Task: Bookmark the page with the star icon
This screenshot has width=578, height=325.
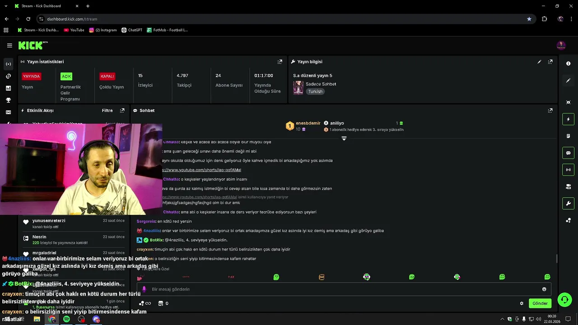Action: 529,19
